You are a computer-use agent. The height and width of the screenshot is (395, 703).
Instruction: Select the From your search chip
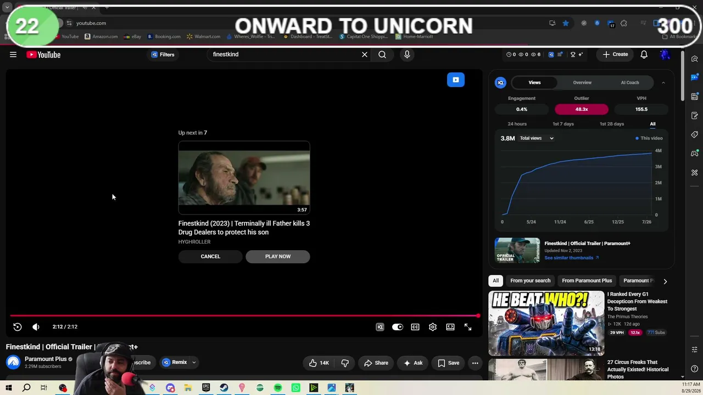(x=530, y=281)
